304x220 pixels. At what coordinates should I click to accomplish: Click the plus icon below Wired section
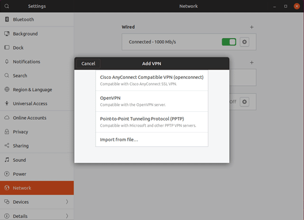coord(252,62)
